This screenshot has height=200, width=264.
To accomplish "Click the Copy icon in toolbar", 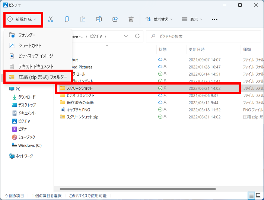I will [67, 19].
